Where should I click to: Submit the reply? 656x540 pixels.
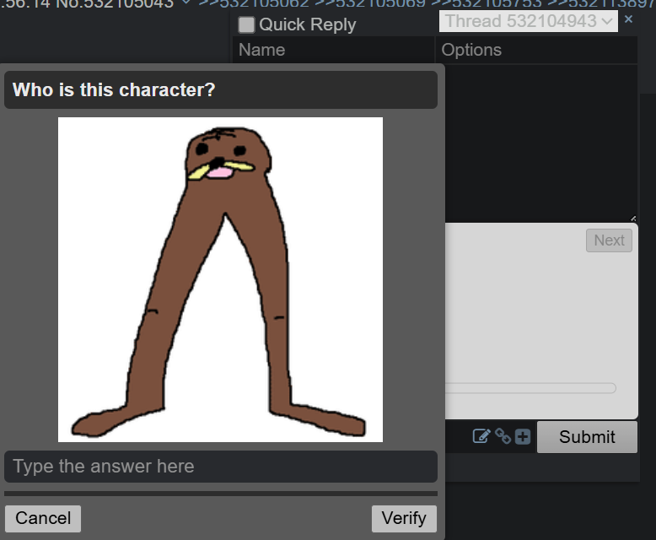587,437
